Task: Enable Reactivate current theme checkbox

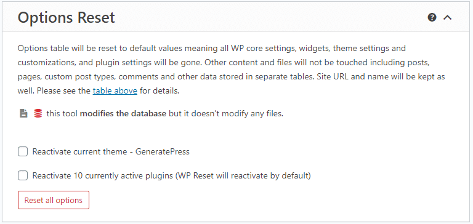Action: click(x=23, y=151)
